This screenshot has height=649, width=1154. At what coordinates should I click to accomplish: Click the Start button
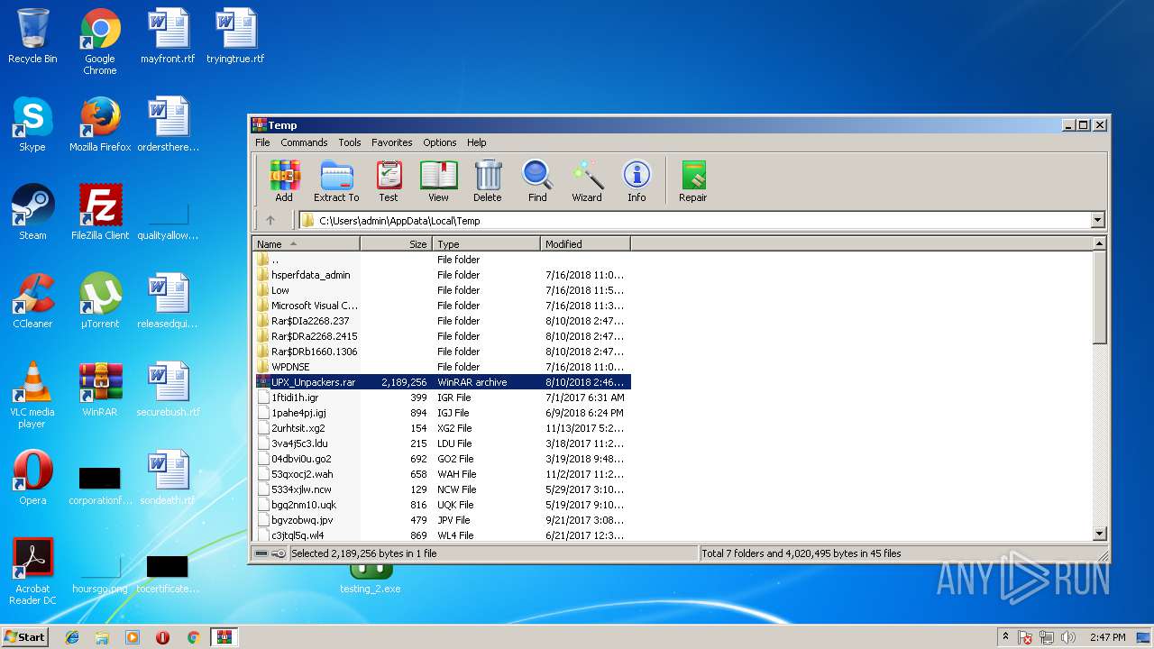click(24, 637)
